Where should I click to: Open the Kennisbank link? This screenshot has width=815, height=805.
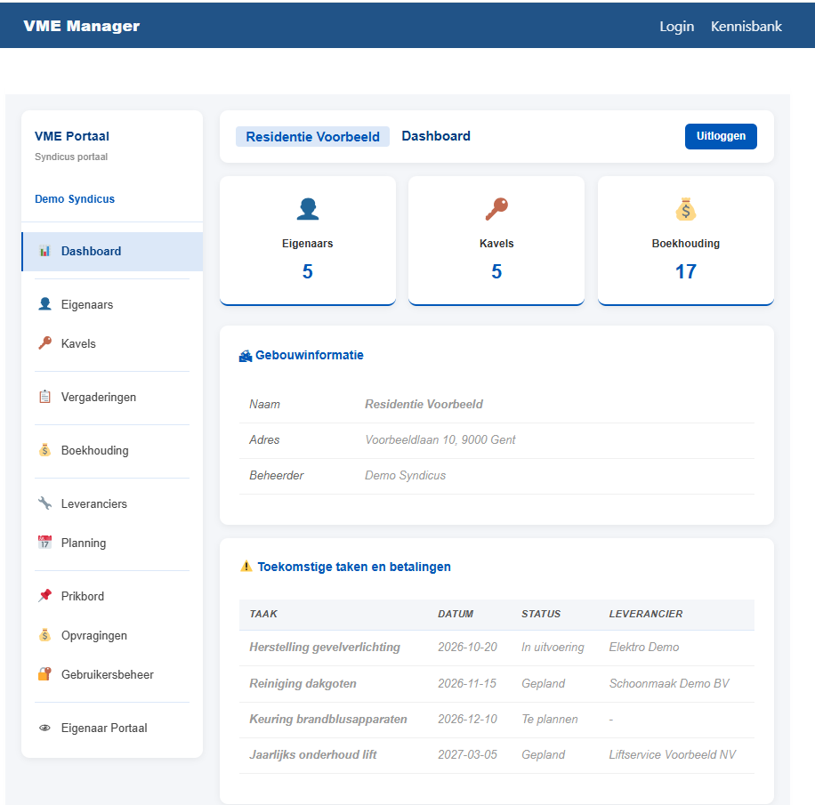pos(746,26)
